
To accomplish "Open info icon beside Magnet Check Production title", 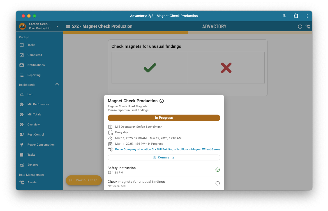I will pos(161,101).
